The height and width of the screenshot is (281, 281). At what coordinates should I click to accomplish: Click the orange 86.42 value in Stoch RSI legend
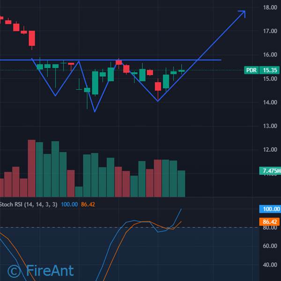88,205
